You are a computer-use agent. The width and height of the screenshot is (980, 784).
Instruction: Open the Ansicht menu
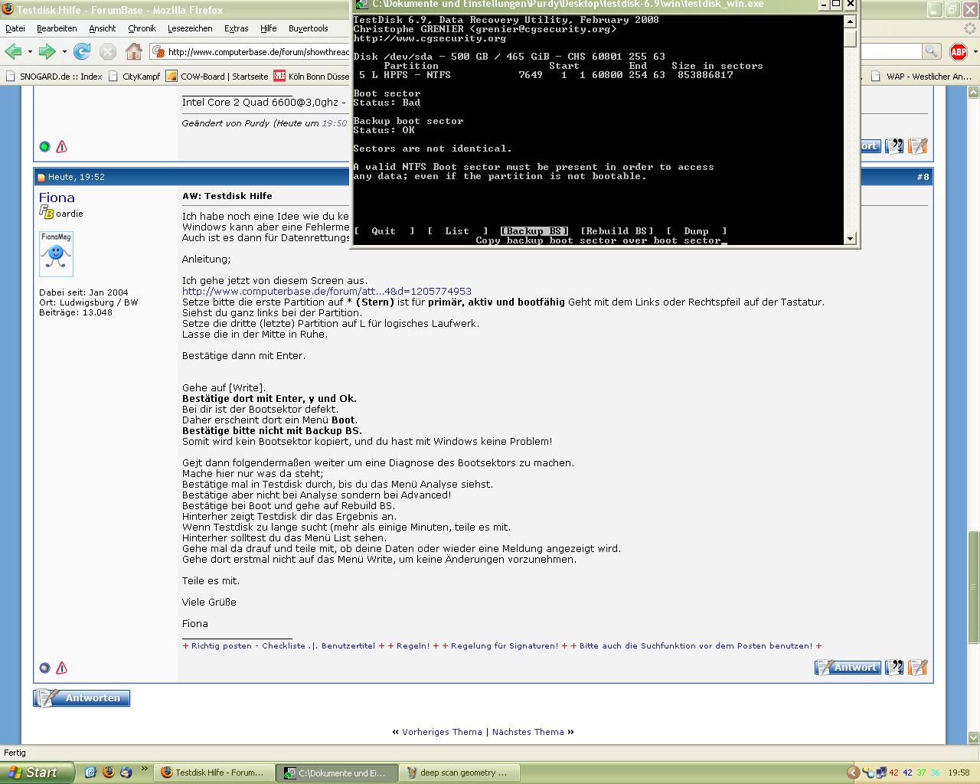102,28
